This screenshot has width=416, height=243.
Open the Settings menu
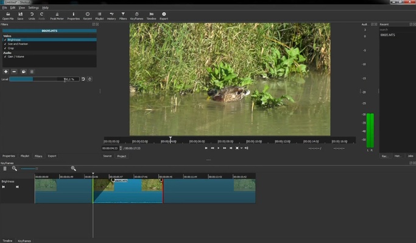(x=33, y=8)
